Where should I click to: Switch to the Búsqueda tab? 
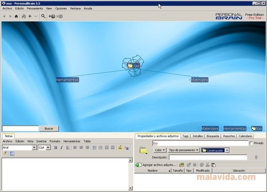213,136
